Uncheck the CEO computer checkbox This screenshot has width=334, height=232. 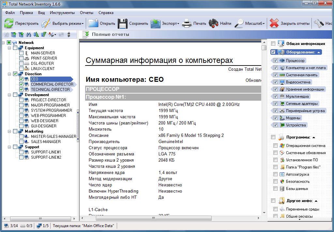[x=21, y=79]
